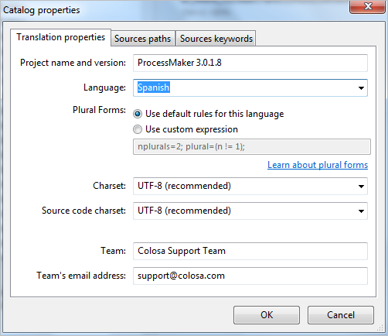The width and height of the screenshot is (388, 336).
Task: Click the Project name and version field
Action: point(250,63)
